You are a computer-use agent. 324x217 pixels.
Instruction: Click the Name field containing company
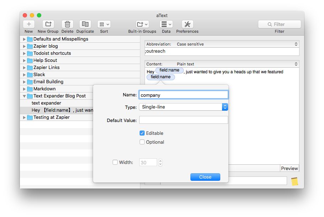tap(183, 95)
